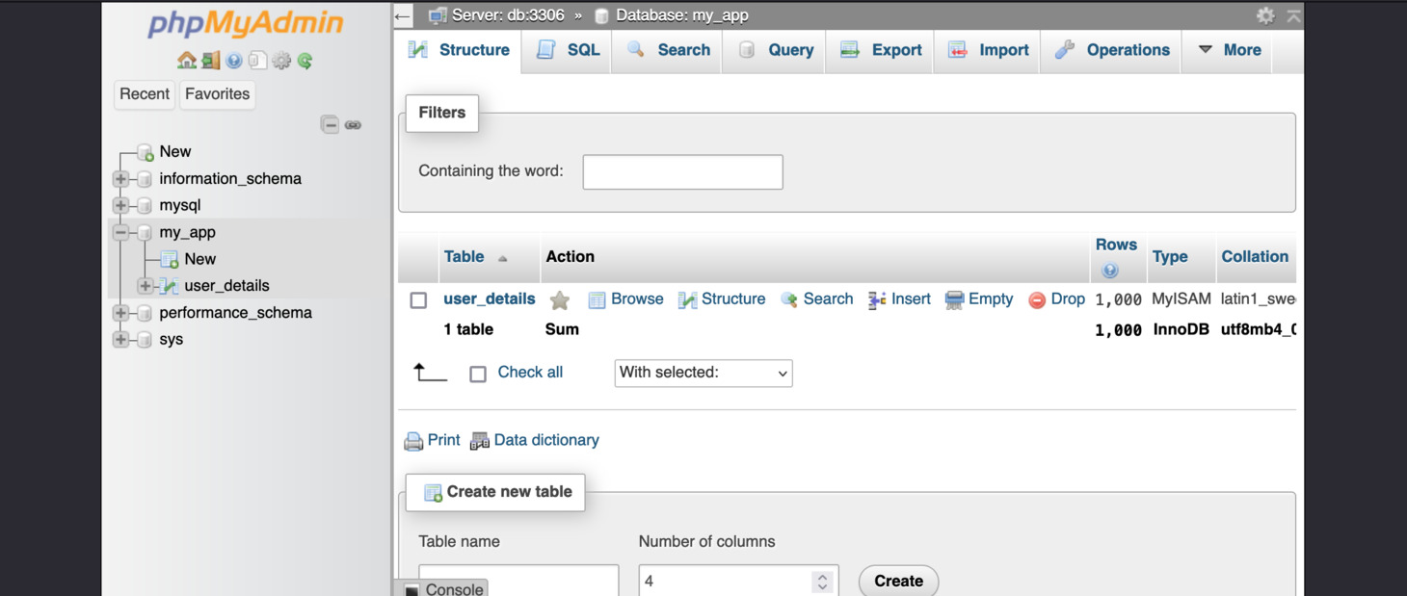
Task: Enable the Check all checkbox
Action: point(478,374)
